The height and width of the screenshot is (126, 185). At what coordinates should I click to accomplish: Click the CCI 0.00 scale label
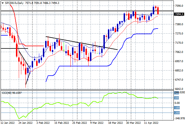(x=177, y=103)
